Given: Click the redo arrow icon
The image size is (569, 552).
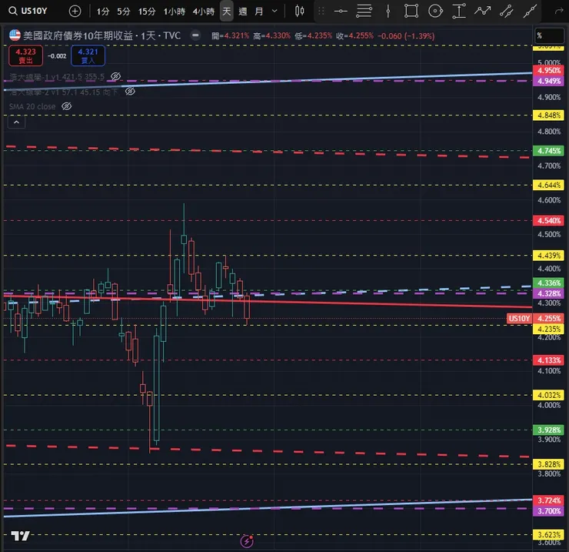Looking at the screenshot, I should (x=559, y=12).
